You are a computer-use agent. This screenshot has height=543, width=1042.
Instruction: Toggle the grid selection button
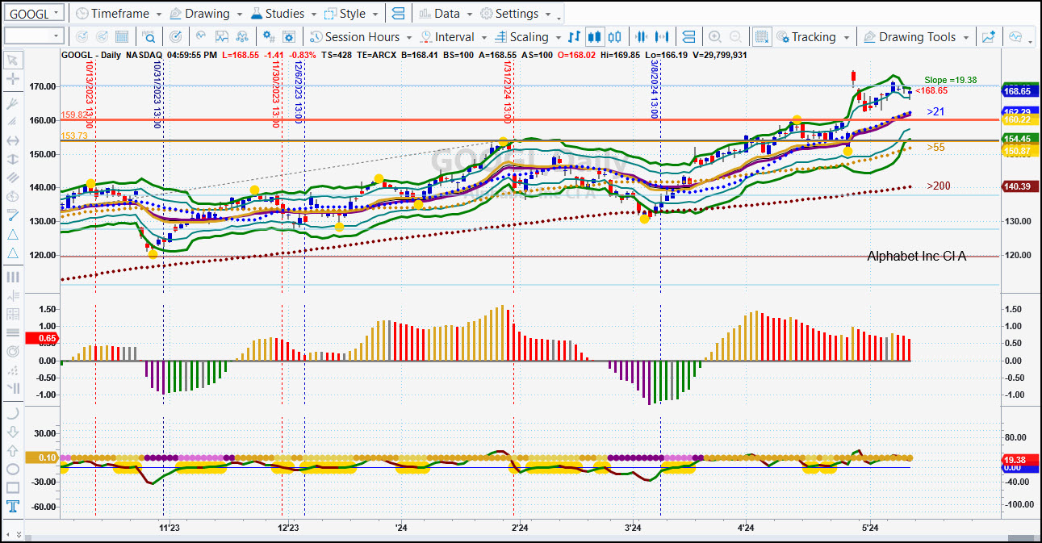761,37
